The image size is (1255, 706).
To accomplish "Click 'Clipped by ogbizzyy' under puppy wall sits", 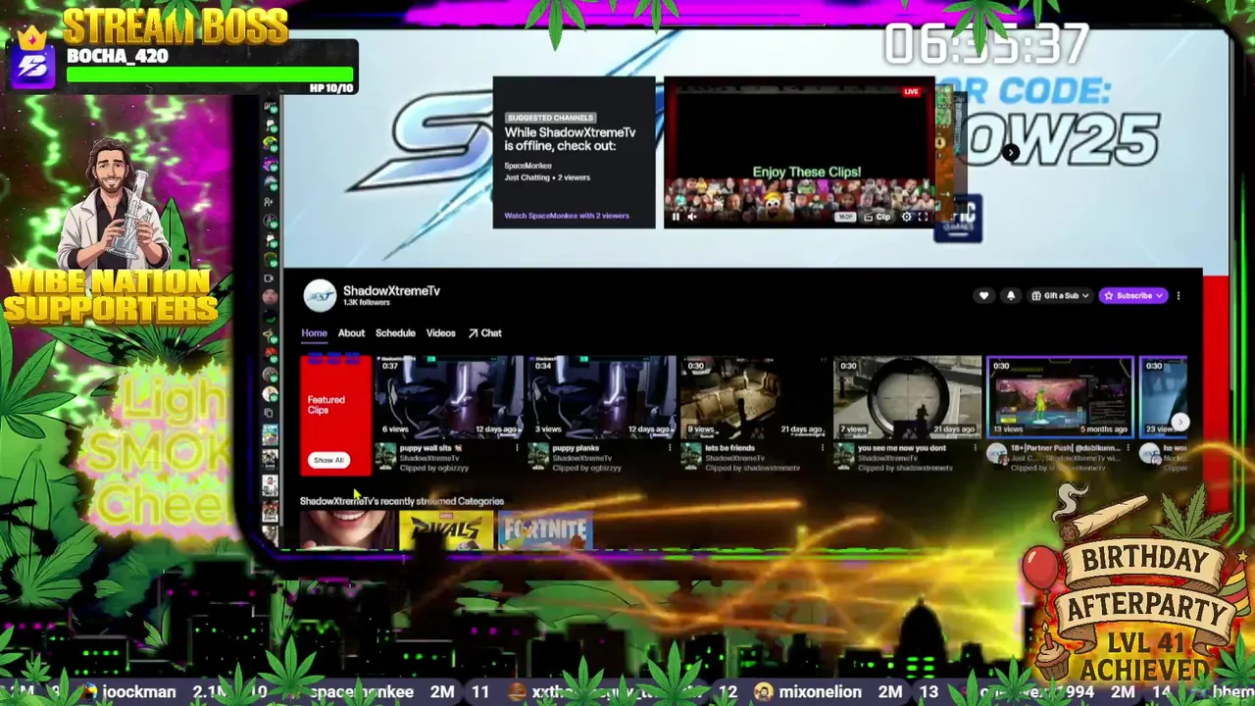I will (x=433, y=468).
